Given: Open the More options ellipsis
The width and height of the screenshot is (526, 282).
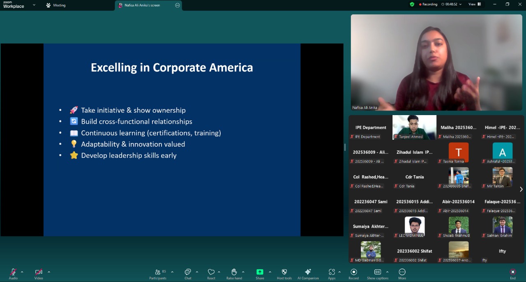Looking at the screenshot, I should click(402, 272).
